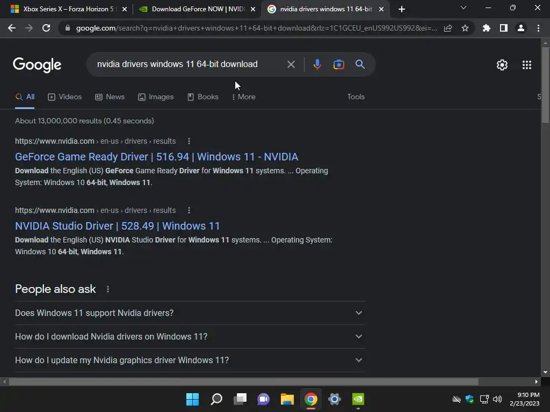Switch to News results

tap(110, 97)
